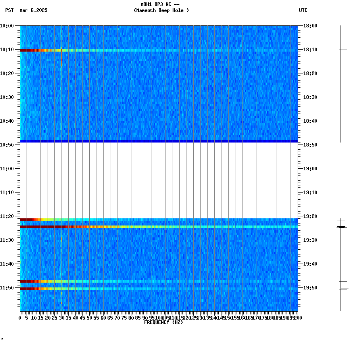The image size is (358, 343).
Task: Click the 0 Hz frequency tick label
Action: pos(19,318)
